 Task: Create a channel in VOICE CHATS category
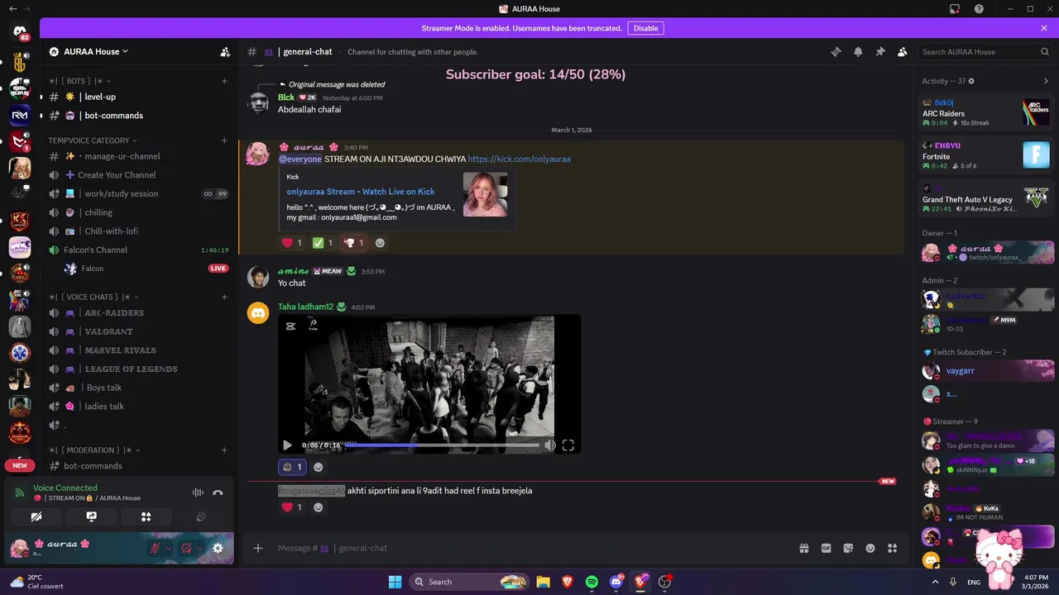tap(224, 297)
